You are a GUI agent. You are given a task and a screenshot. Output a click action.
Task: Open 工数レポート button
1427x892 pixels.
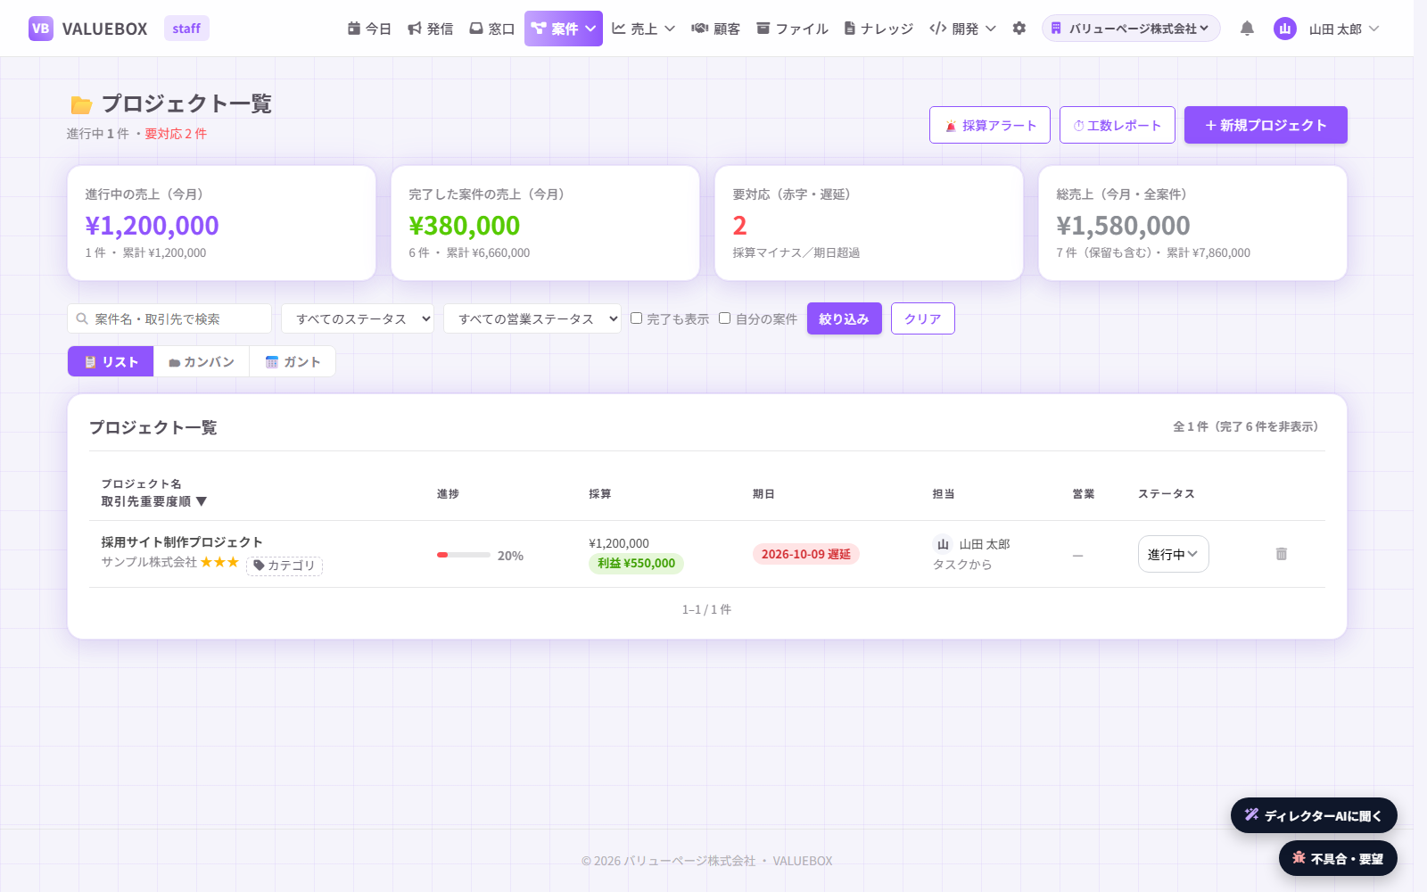point(1118,125)
